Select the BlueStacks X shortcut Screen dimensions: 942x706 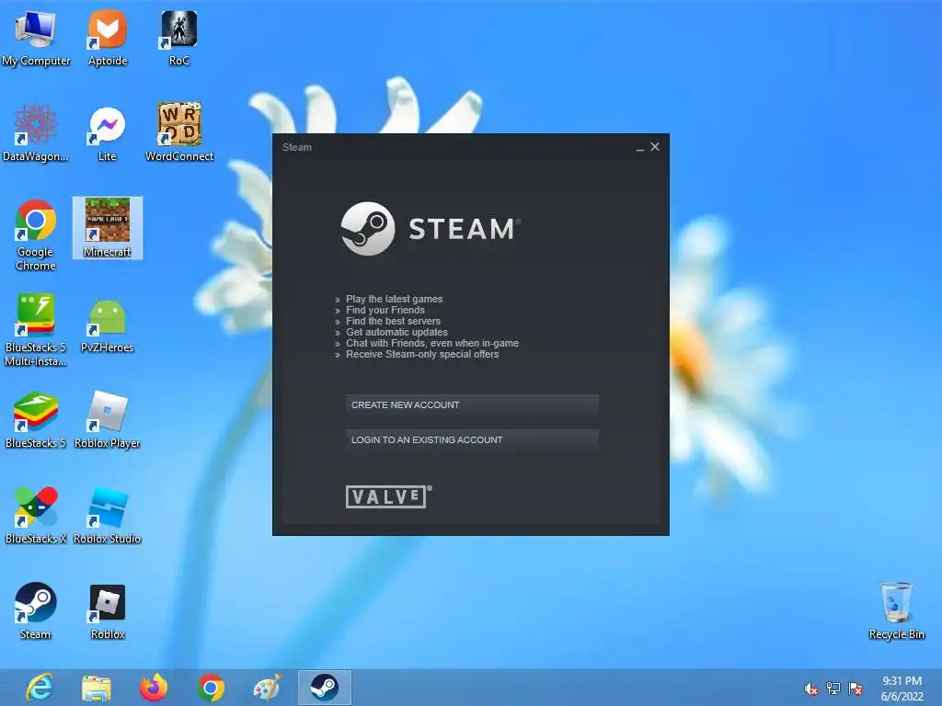36,515
